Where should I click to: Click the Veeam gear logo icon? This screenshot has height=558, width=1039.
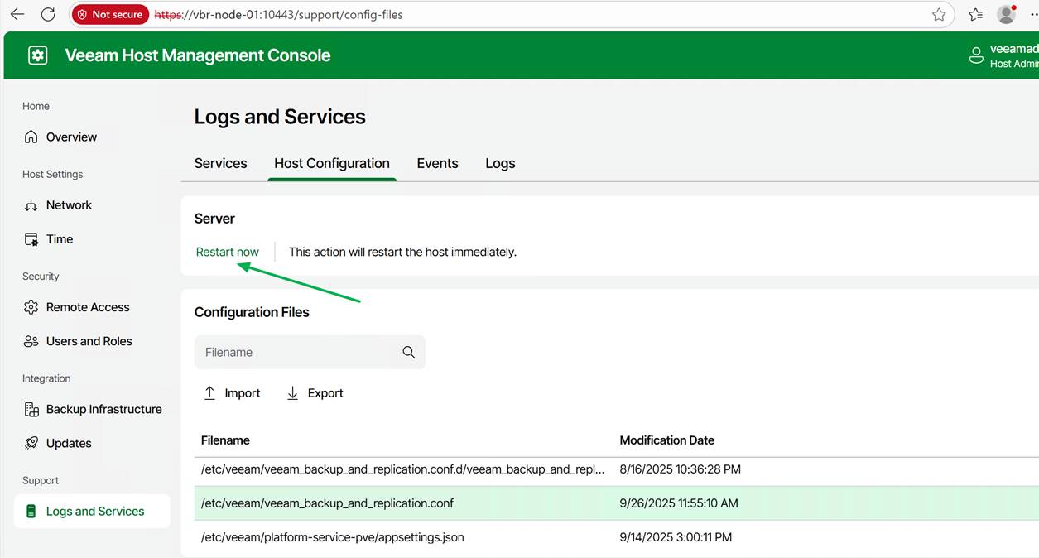(x=37, y=55)
